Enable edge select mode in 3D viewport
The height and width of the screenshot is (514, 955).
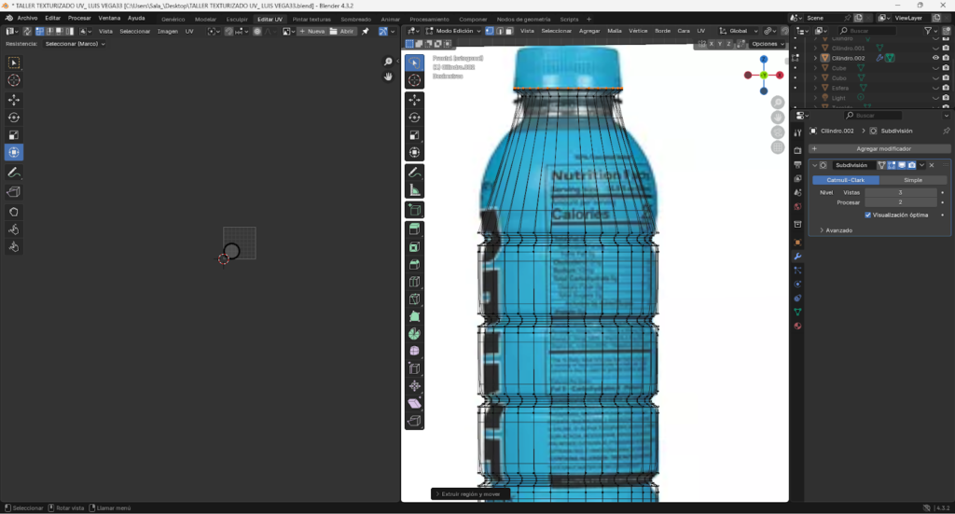[499, 31]
